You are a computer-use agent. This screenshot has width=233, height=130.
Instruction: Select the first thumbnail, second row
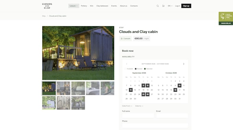coord(49,103)
